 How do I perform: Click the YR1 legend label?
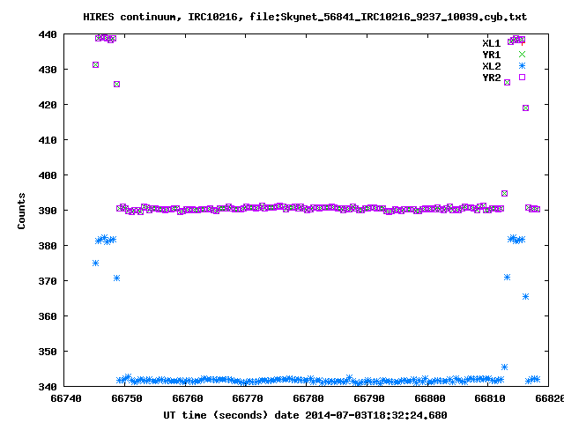click(492, 55)
